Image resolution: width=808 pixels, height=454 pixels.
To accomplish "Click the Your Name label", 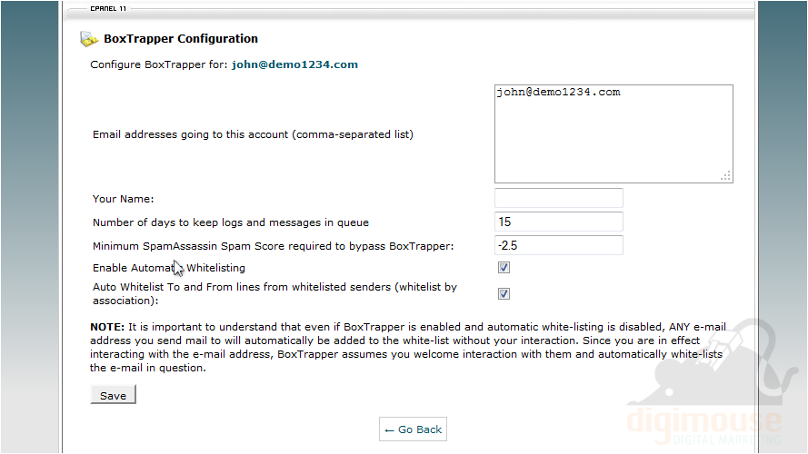I will click(x=124, y=199).
